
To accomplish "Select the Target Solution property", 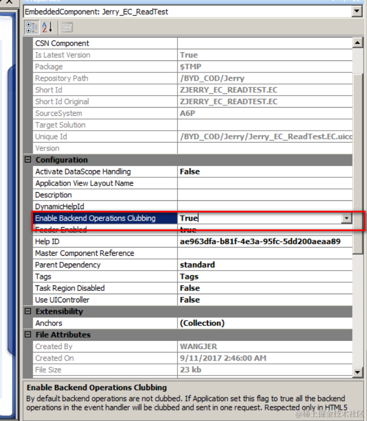I will (x=105, y=125).
